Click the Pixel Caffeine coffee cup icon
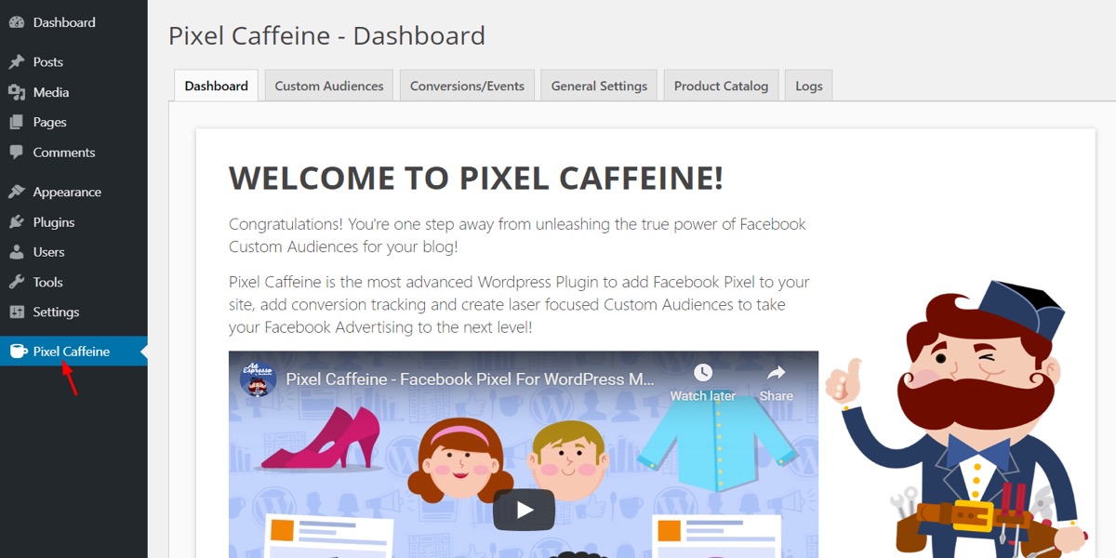 (17, 351)
